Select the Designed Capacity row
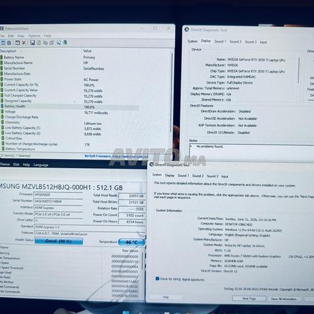314x314 pixels. point(69,101)
